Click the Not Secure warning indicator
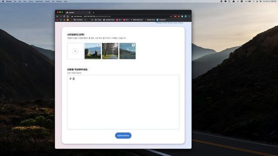The height and width of the screenshot is (156, 278). click(76, 16)
